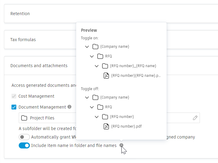Open the Tax formulas section
The width and height of the screenshot is (218, 163).
tap(39, 40)
